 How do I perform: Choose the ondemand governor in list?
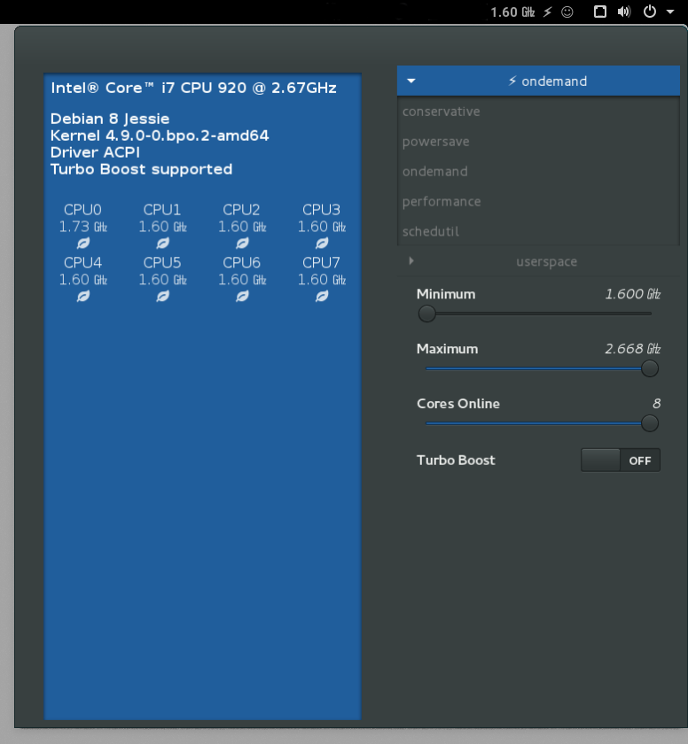(x=538, y=171)
